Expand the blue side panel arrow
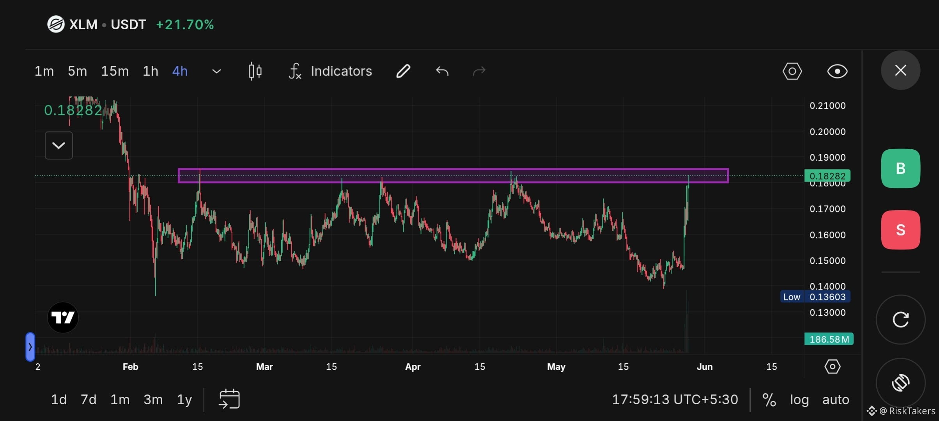 (30, 347)
